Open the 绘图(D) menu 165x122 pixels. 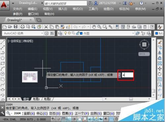click(109, 9)
